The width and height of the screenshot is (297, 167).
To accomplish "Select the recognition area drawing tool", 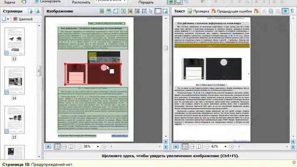I will pos(116,11).
